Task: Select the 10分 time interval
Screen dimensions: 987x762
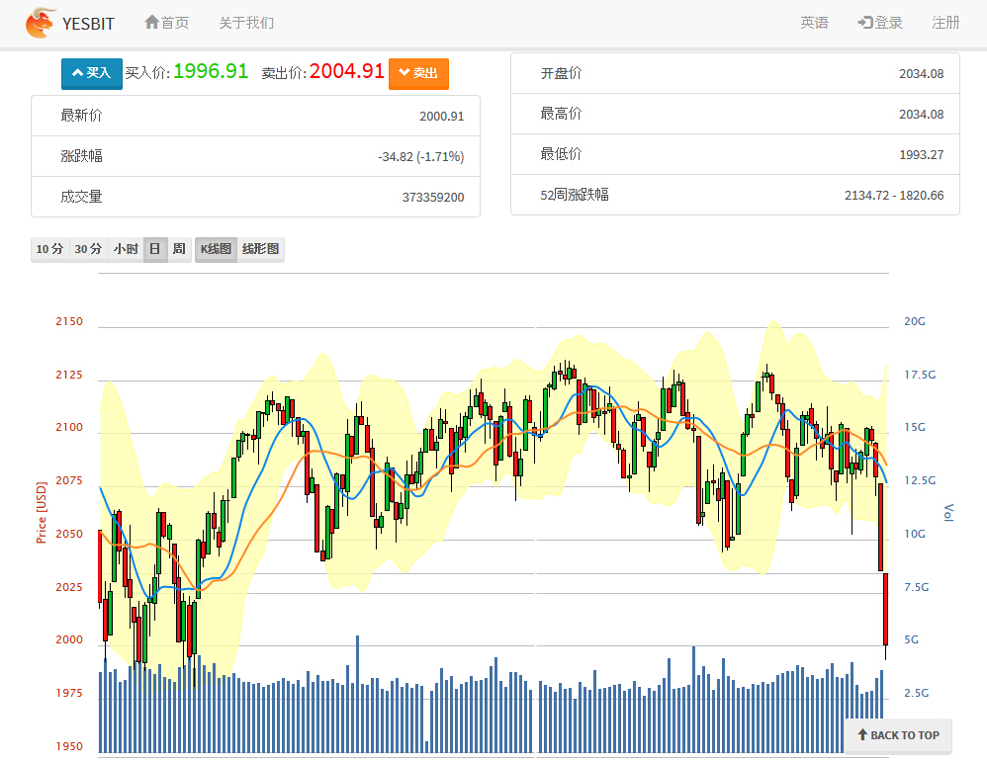Action: 49,249
